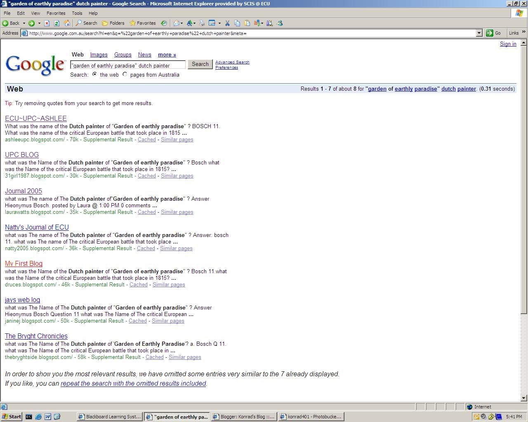528x422 pixels.
Task: Click the Mail envelope toolbar icon
Action: (x=176, y=23)
